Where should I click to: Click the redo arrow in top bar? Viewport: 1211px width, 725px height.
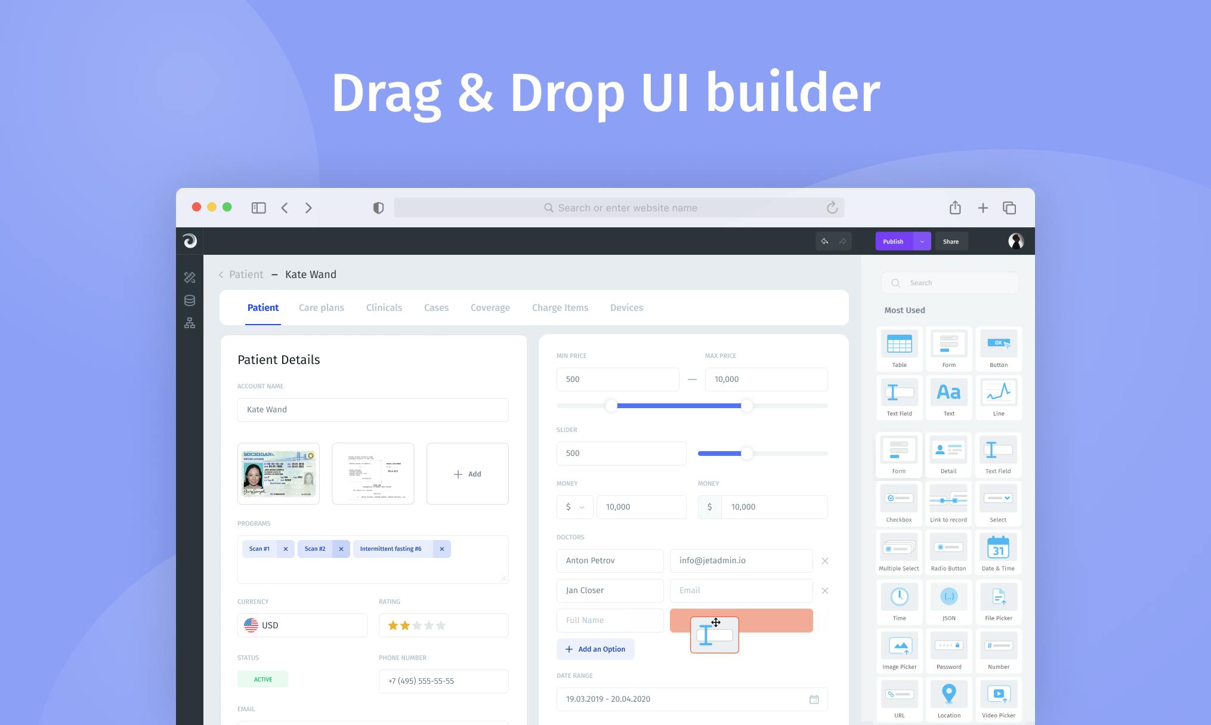click(x=843, y=241)
